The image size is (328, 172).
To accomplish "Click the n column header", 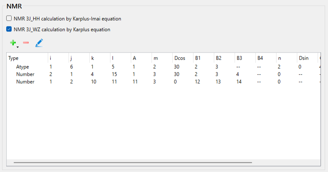I will pyautogui.click(x=279, y=58).
